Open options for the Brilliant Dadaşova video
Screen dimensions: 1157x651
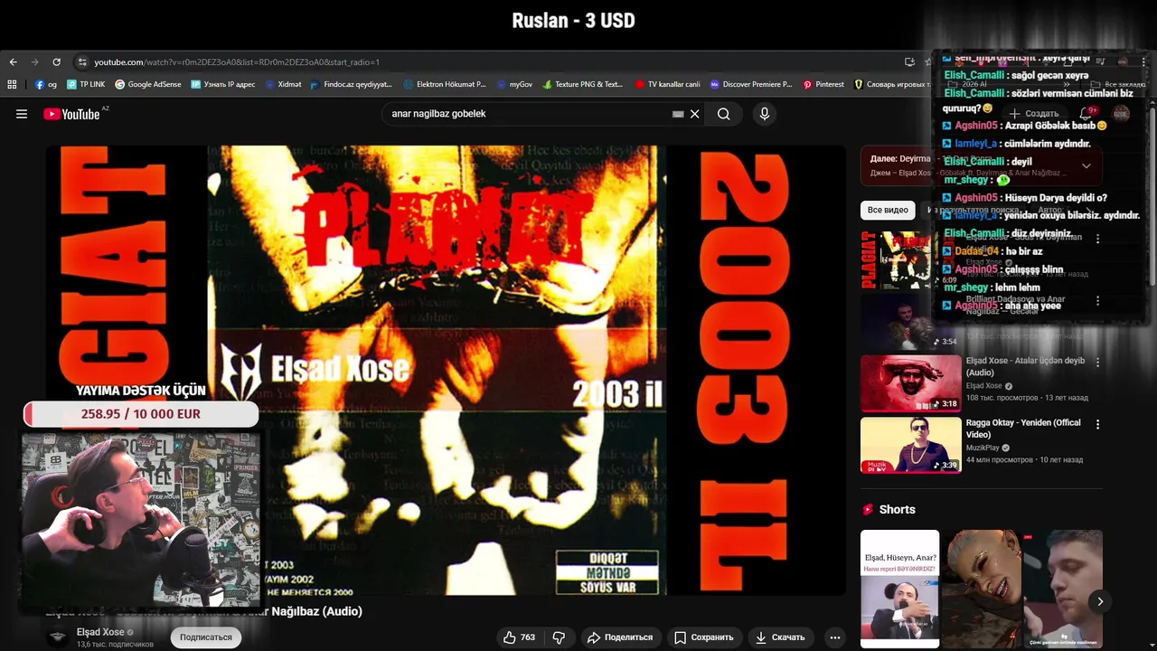click(1097, 300)
